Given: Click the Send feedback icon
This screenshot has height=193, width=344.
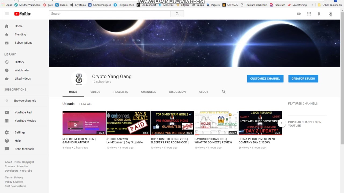Looking at the screenshot, I should [x=7, y=149].
